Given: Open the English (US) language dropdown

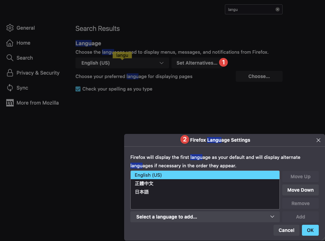Looking at the screenshot, I should 122,63.
